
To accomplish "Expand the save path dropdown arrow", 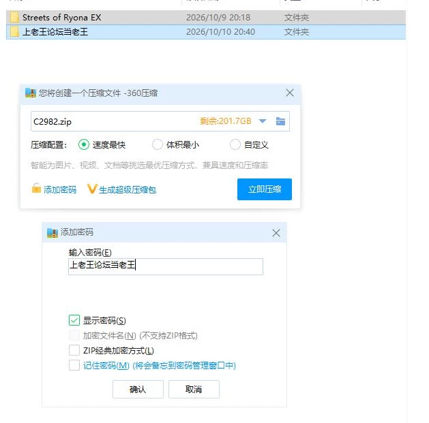I will tap(263, 121).
